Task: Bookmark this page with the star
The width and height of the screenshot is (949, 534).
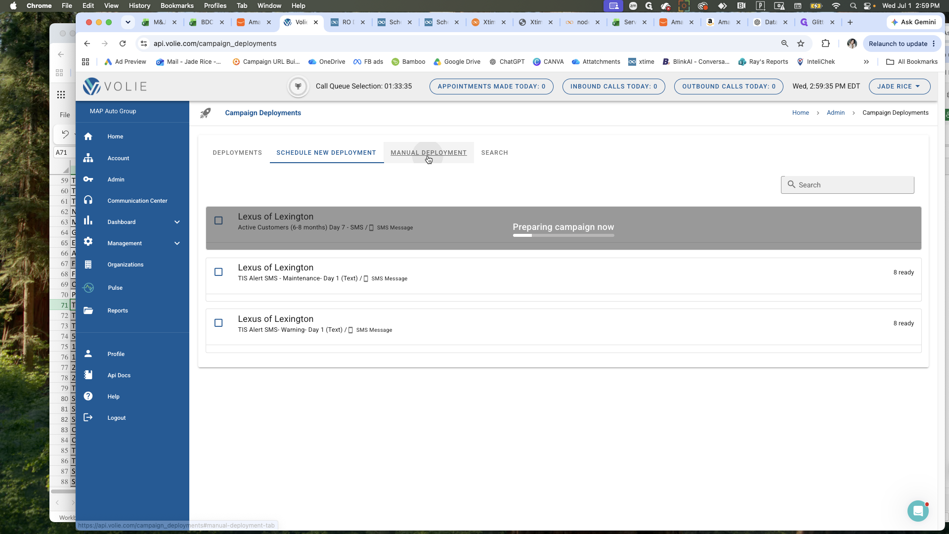Action: pyautogui.click(x=801, y=44)
